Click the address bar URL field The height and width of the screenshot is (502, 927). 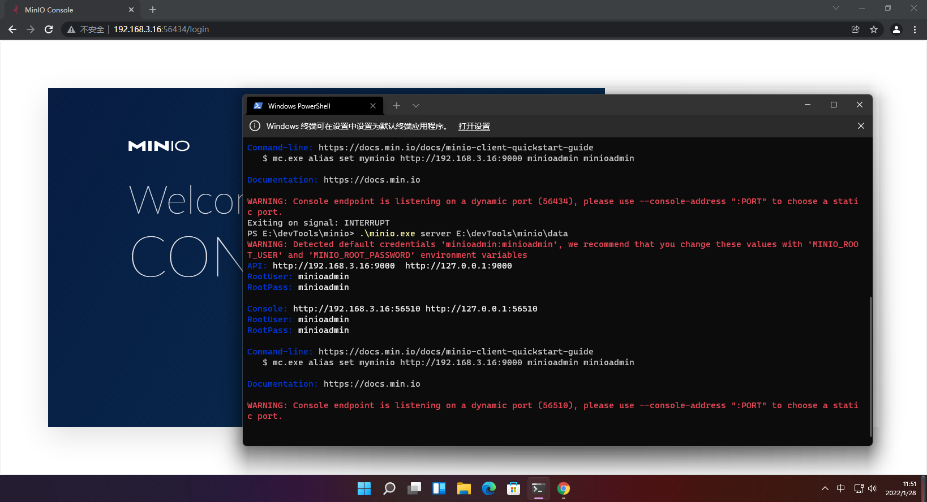[x=473, y=29]
